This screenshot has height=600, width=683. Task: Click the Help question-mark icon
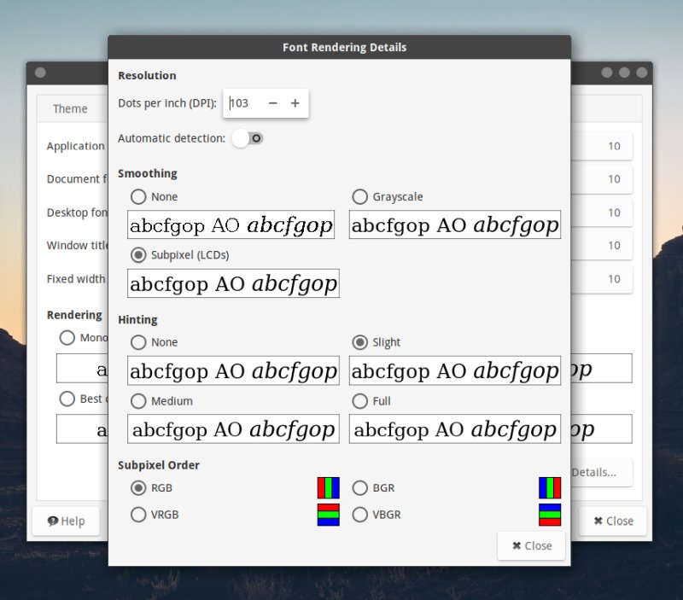click(x=53, y=521)
